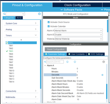110x104 pixels.
Task: Click the Alarm Sub Second Mask value
Action: pos(90,93)
